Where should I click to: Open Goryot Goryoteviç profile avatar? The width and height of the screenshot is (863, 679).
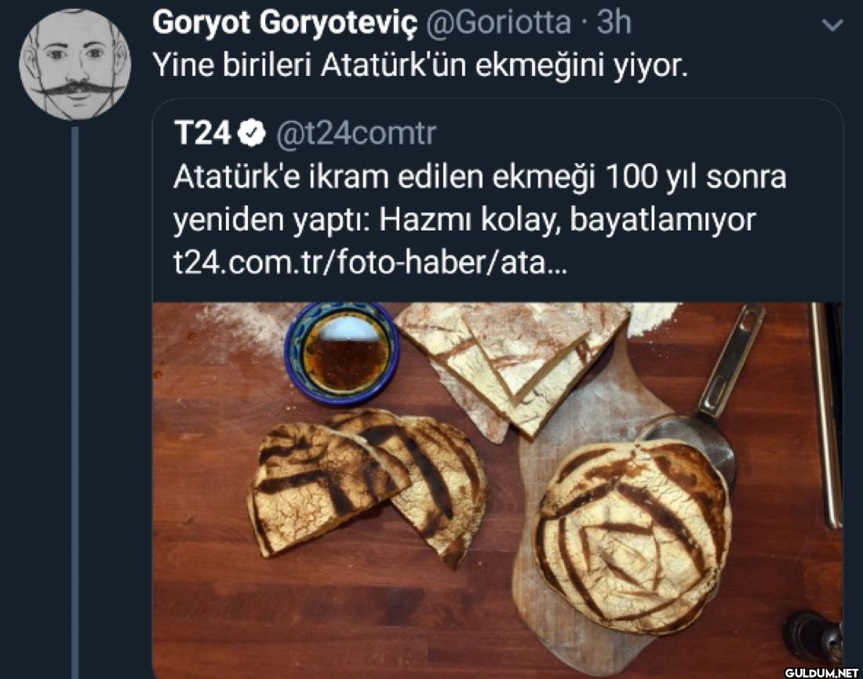click(x=75, y=64)
